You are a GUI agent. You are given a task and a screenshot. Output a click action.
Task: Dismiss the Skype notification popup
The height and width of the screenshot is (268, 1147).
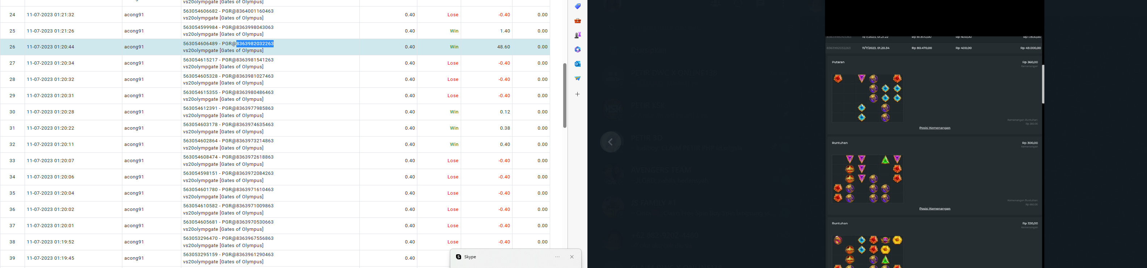pyautogui.click(x=572, y=257)
